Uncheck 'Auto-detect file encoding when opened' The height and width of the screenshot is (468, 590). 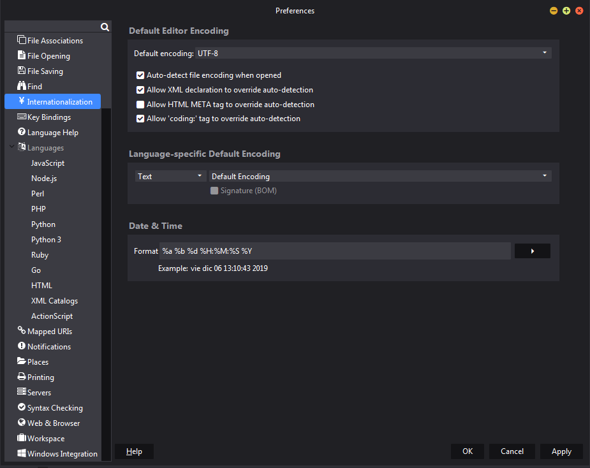tap(140, 75)
